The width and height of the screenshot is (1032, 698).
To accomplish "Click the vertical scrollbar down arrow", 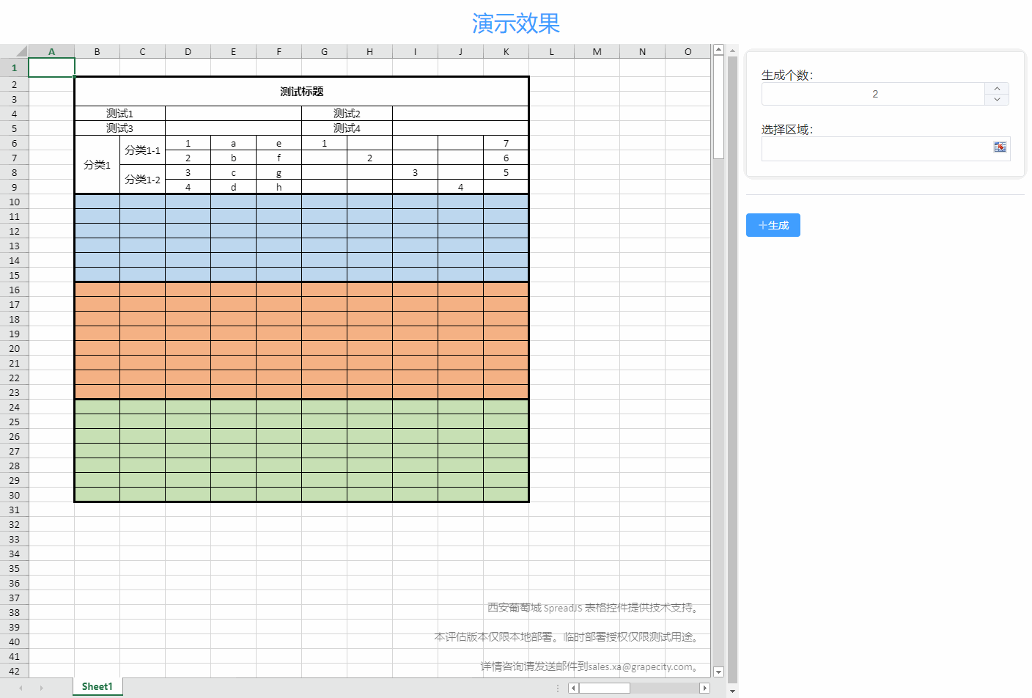I will tap(718, 672).
